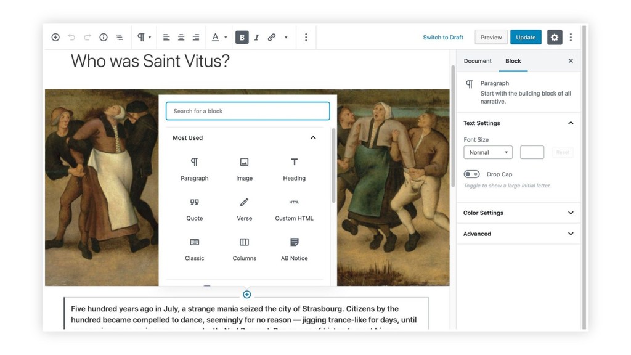Click the custom font size input field
Screen dimensions: 631x355
532,152
